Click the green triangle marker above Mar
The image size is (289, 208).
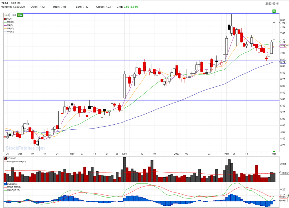(274, 151)
